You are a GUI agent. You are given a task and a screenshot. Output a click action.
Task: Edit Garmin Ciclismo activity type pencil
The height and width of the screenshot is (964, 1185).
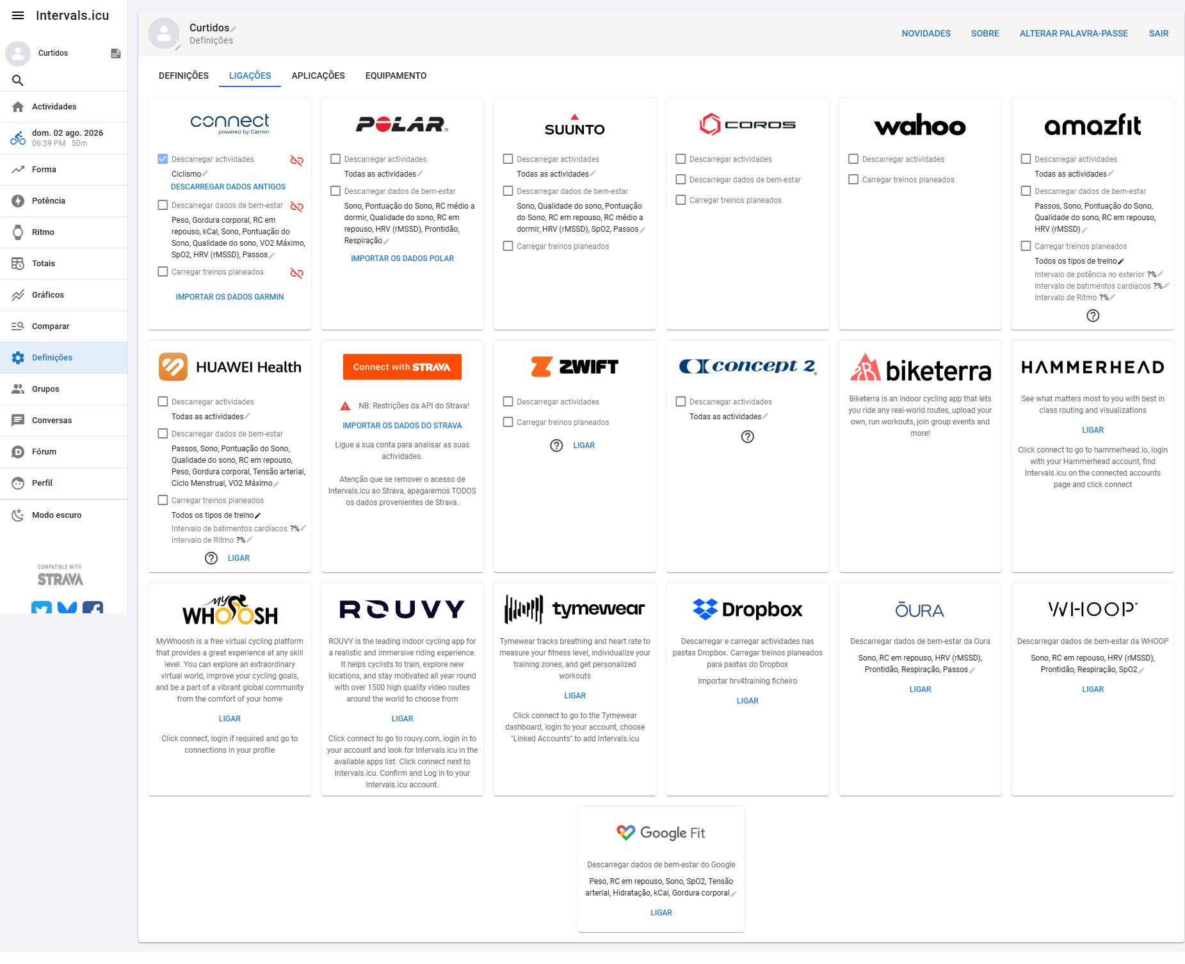pyautogui.click(x=205, y=173)
